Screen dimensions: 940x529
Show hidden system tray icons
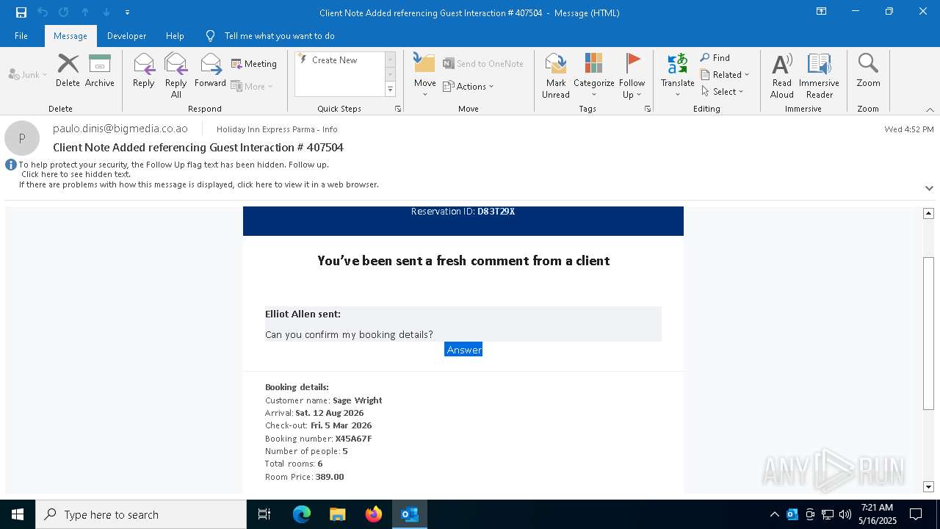click(x=774, y=514)
